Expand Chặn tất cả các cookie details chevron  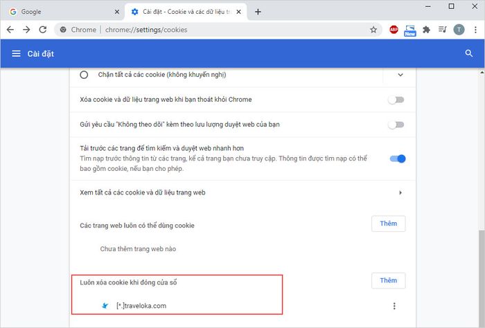tap(400, 75)
